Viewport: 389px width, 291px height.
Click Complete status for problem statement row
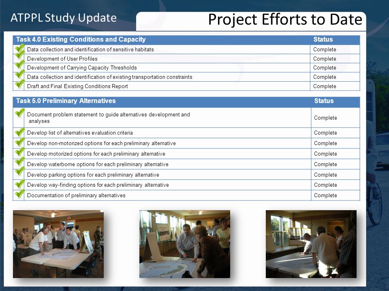point(325,118)
